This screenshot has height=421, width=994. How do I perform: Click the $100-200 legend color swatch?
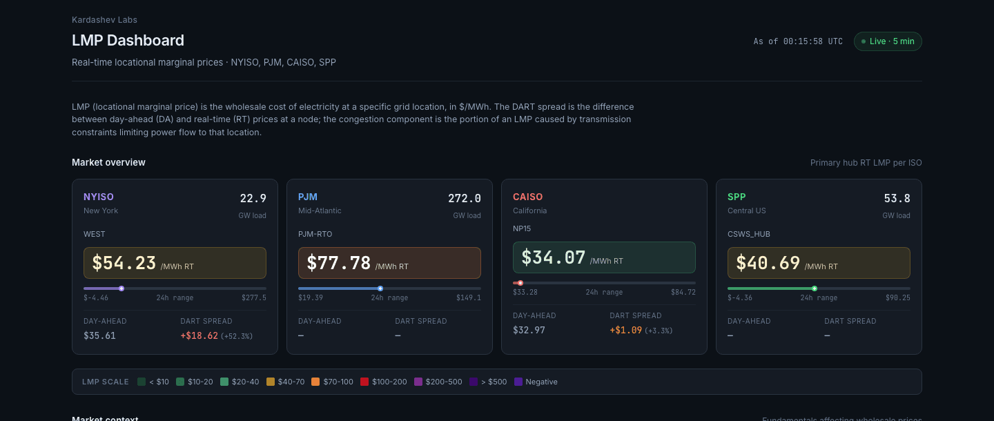(x=364, y=382)
